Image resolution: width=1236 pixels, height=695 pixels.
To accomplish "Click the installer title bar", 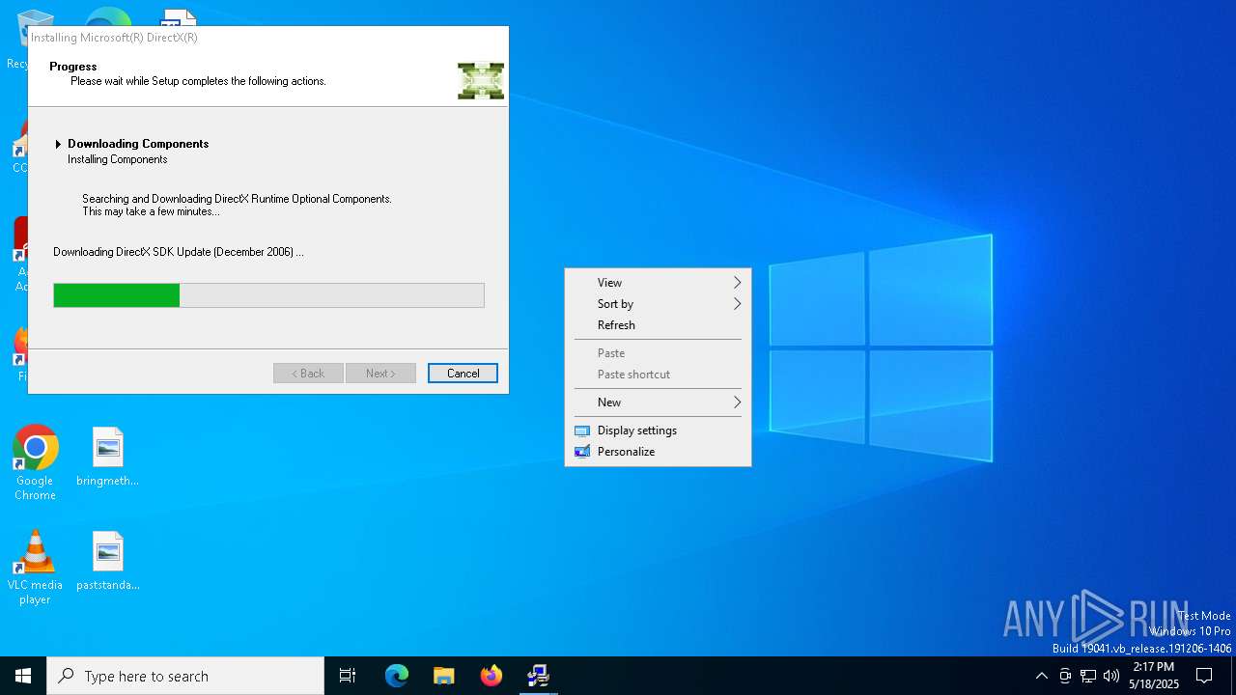I will (x=268, y=38).
